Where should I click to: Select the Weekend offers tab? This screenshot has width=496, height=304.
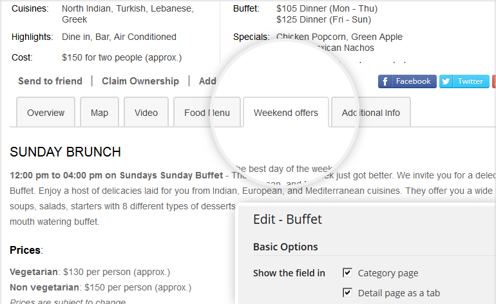[286, 113]
